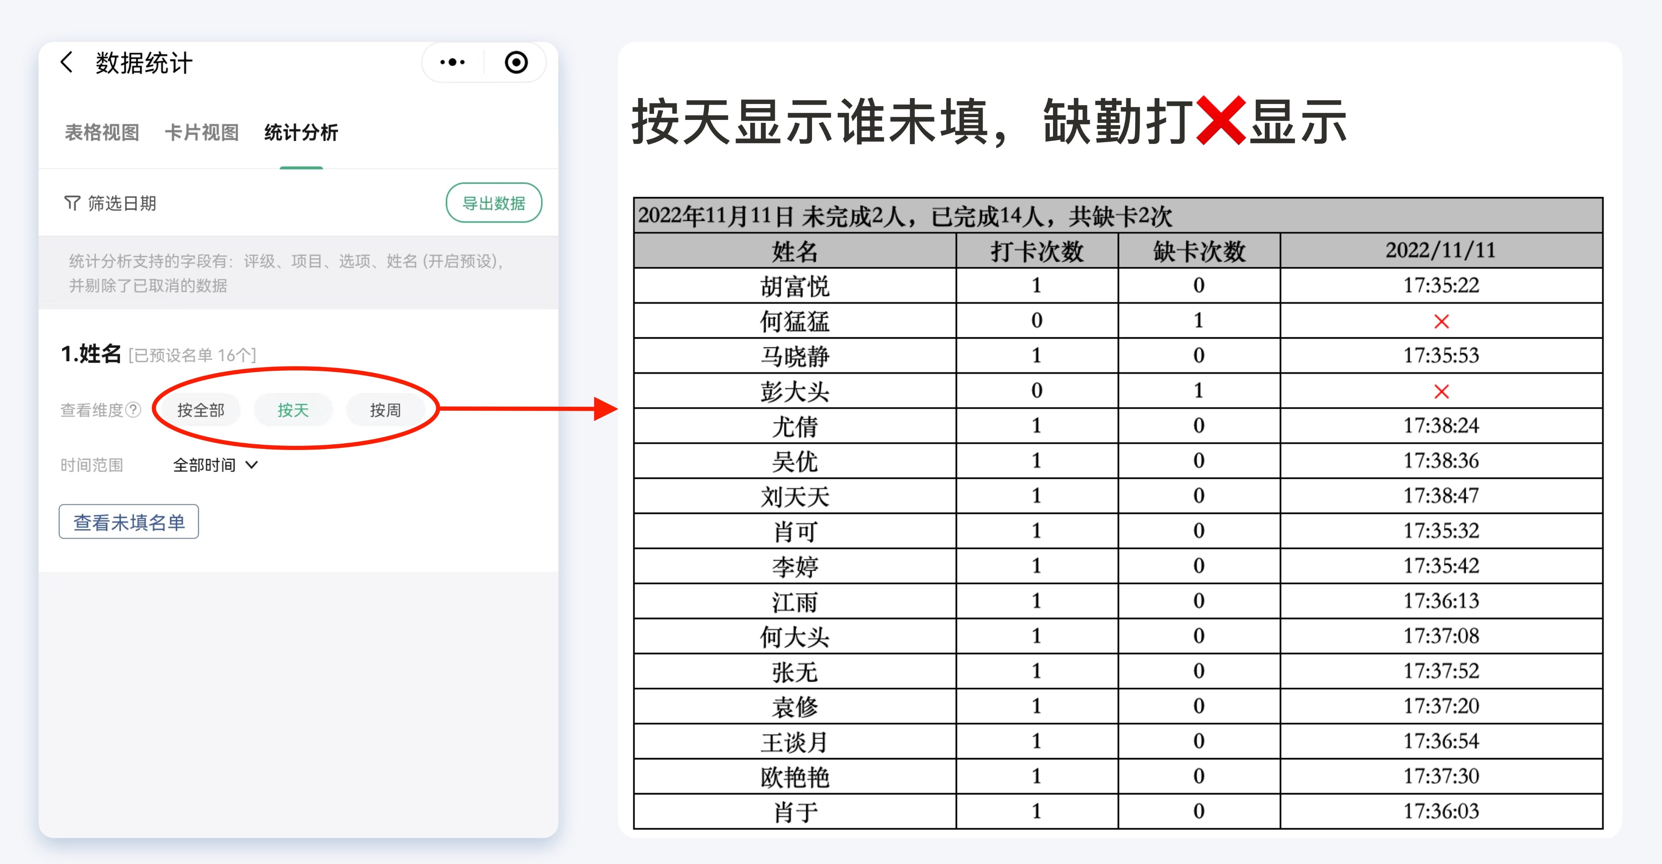Select the 2022/11/11 column header cell
Screen dimensions: 1662x864
1442,251
